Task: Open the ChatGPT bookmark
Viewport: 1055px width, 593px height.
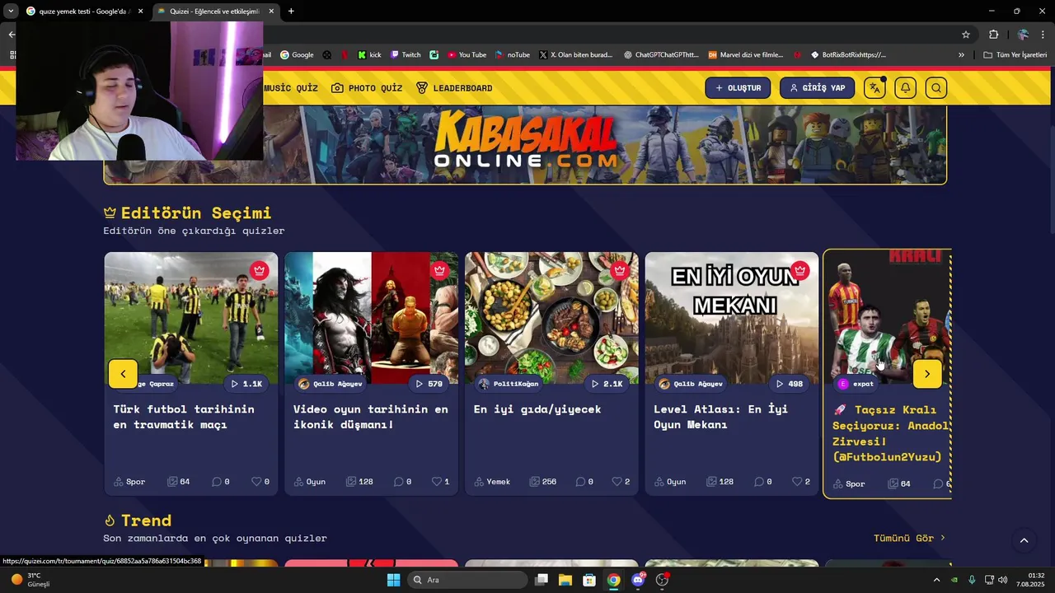Action: [x=661, y=55]
